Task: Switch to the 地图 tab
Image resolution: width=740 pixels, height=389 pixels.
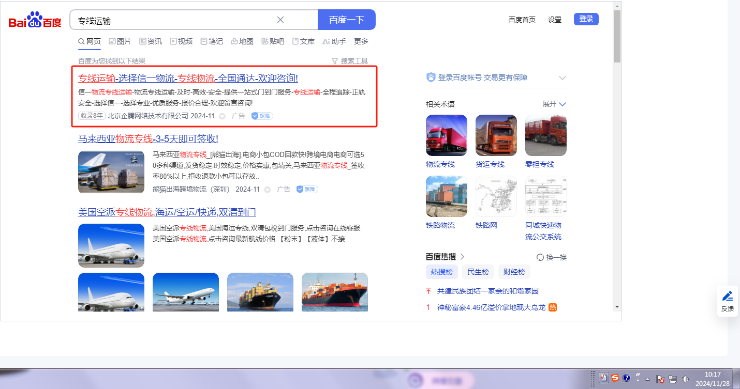Action: (242, 41)
